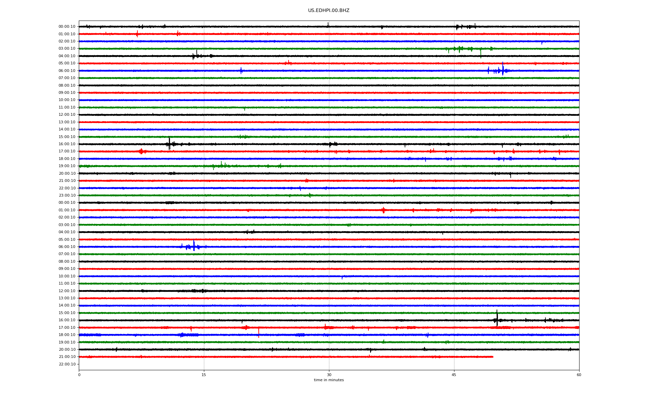Select the 15 minute x-axis tick label
The height and width of the screenshot is (411, 658).
[x=204, y=375]
